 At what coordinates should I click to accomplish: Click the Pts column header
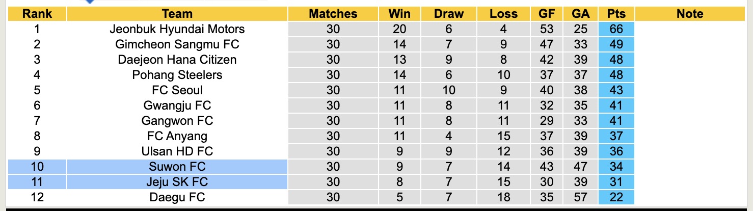616,14
